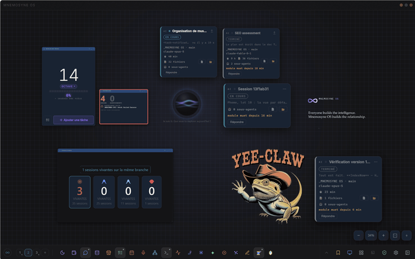
Task: Open the activity pulse icon in the dock
Action: [178, 253]
